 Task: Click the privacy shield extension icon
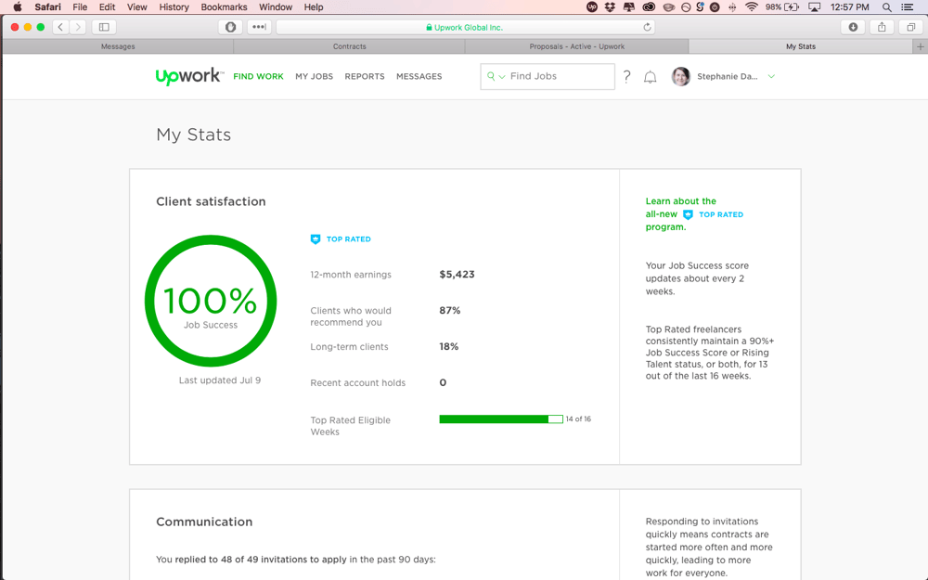tap(231, 27)
